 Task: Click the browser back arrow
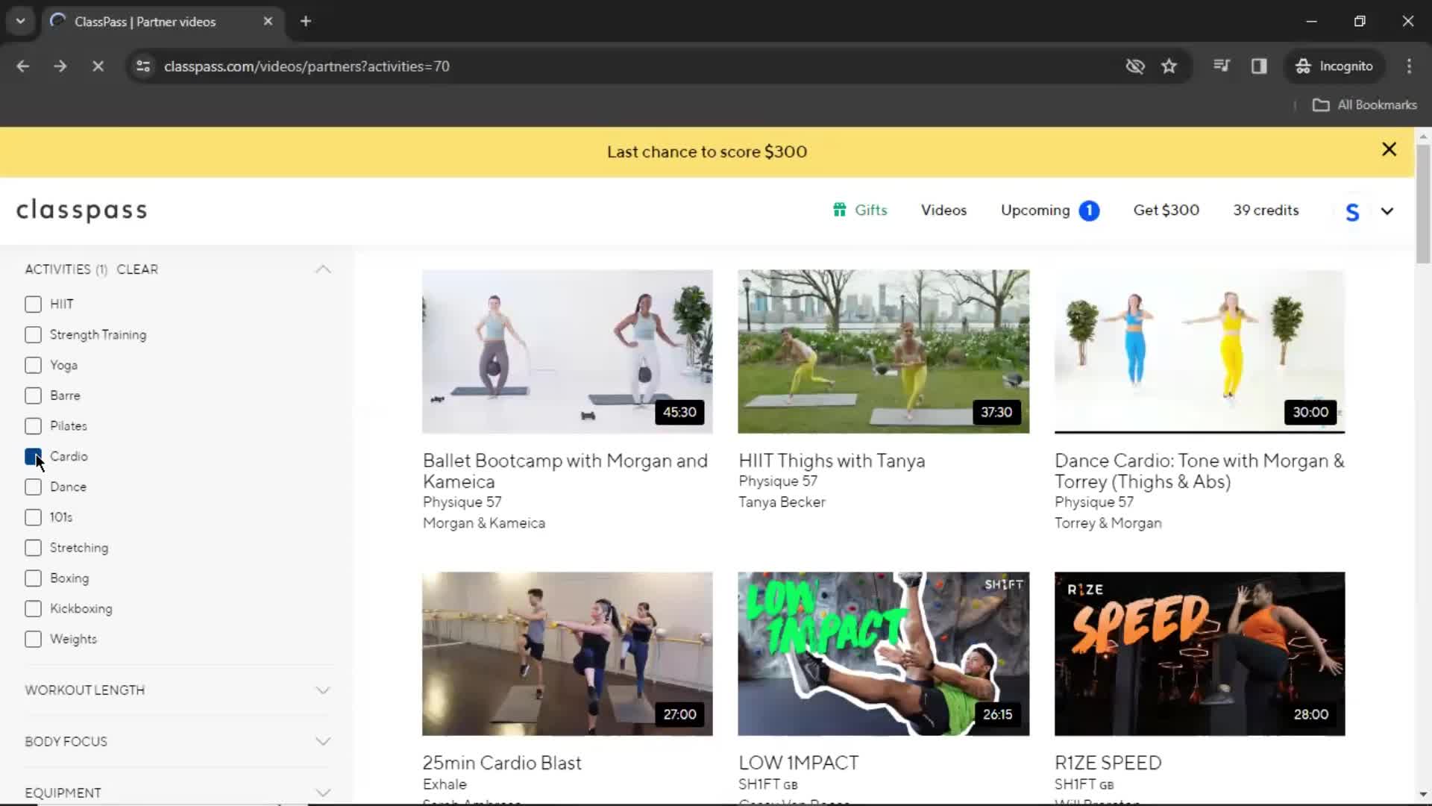pos(23,66)
